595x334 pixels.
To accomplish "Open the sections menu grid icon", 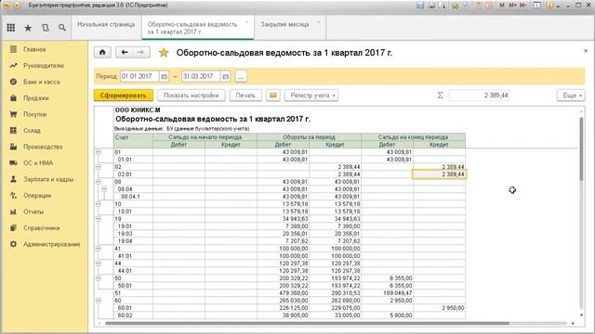I will click(11, 27).
